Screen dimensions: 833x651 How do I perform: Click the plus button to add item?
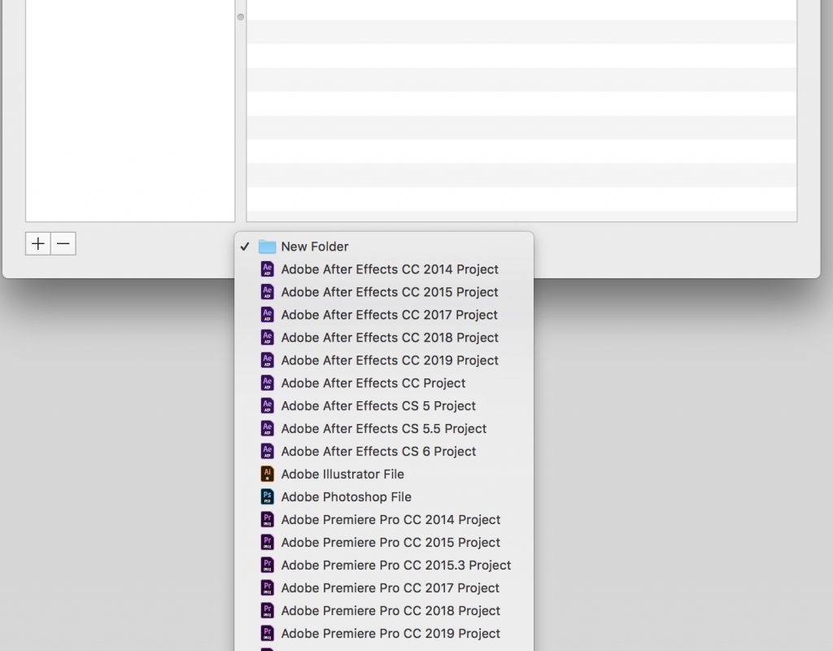point(37,244)
